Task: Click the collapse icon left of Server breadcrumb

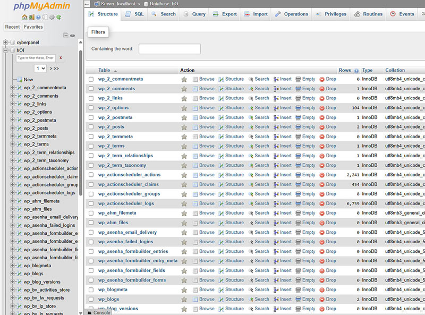Action: tap(87, 4)
